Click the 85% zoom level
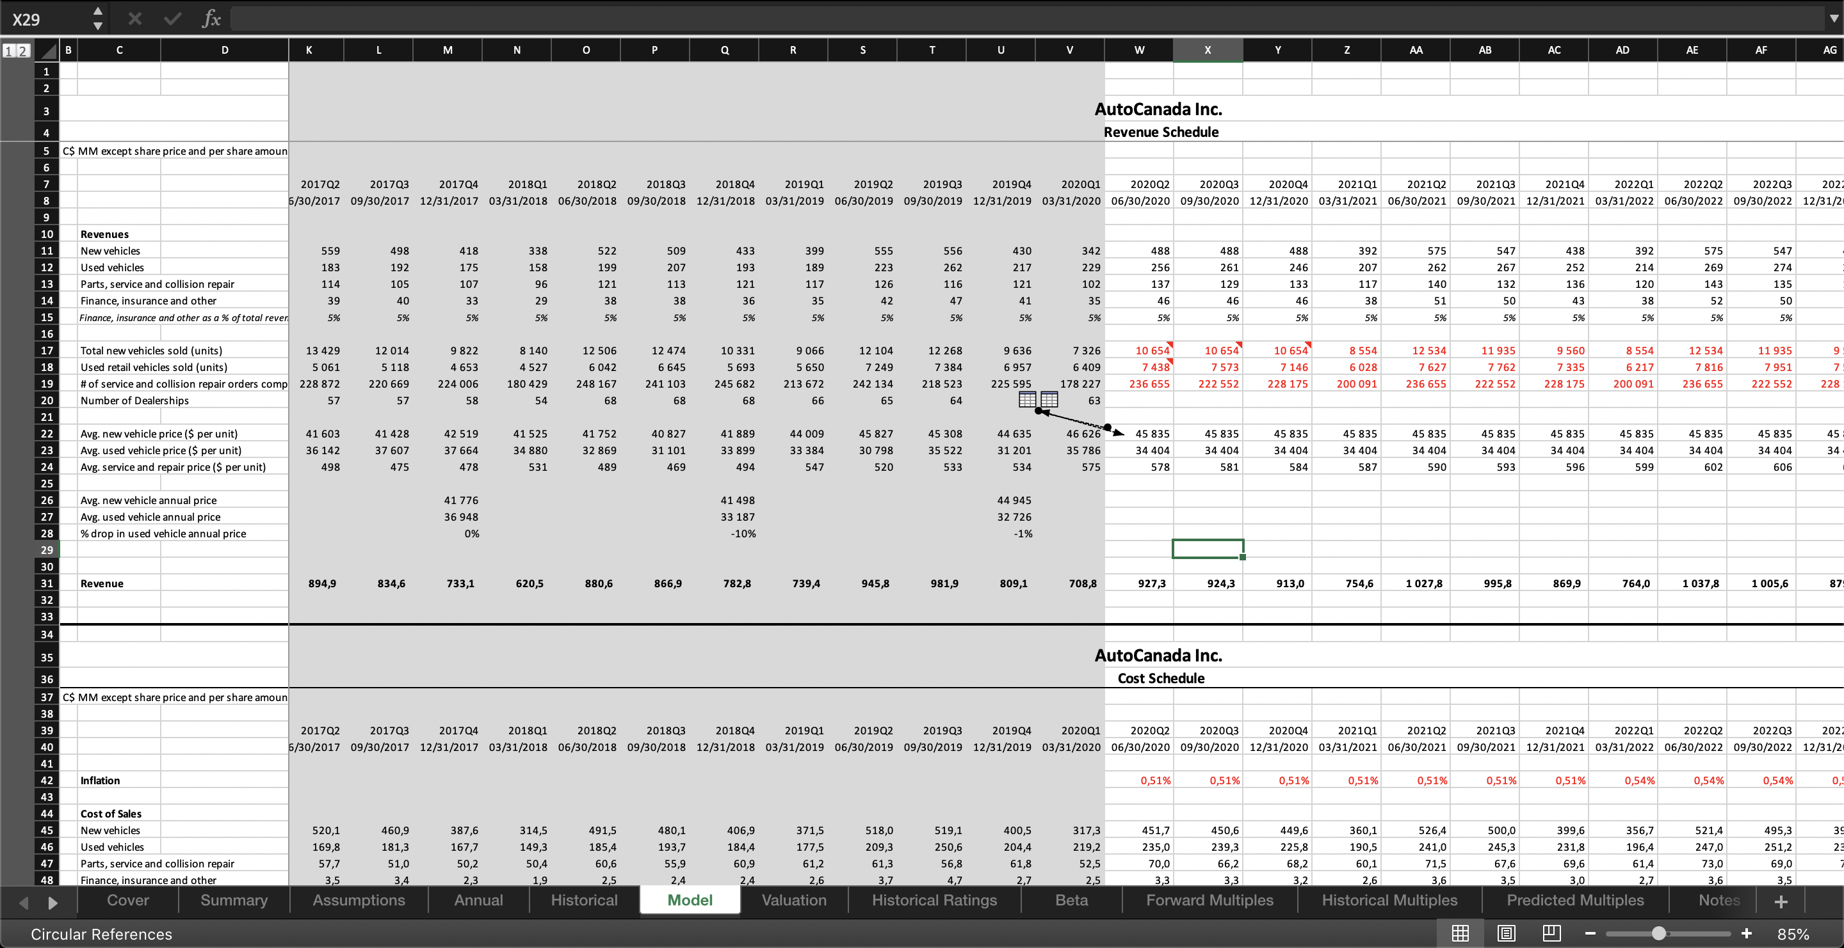Image resolution: width=1844 pixels, height=948 pixels. [x=1793, y=934]
